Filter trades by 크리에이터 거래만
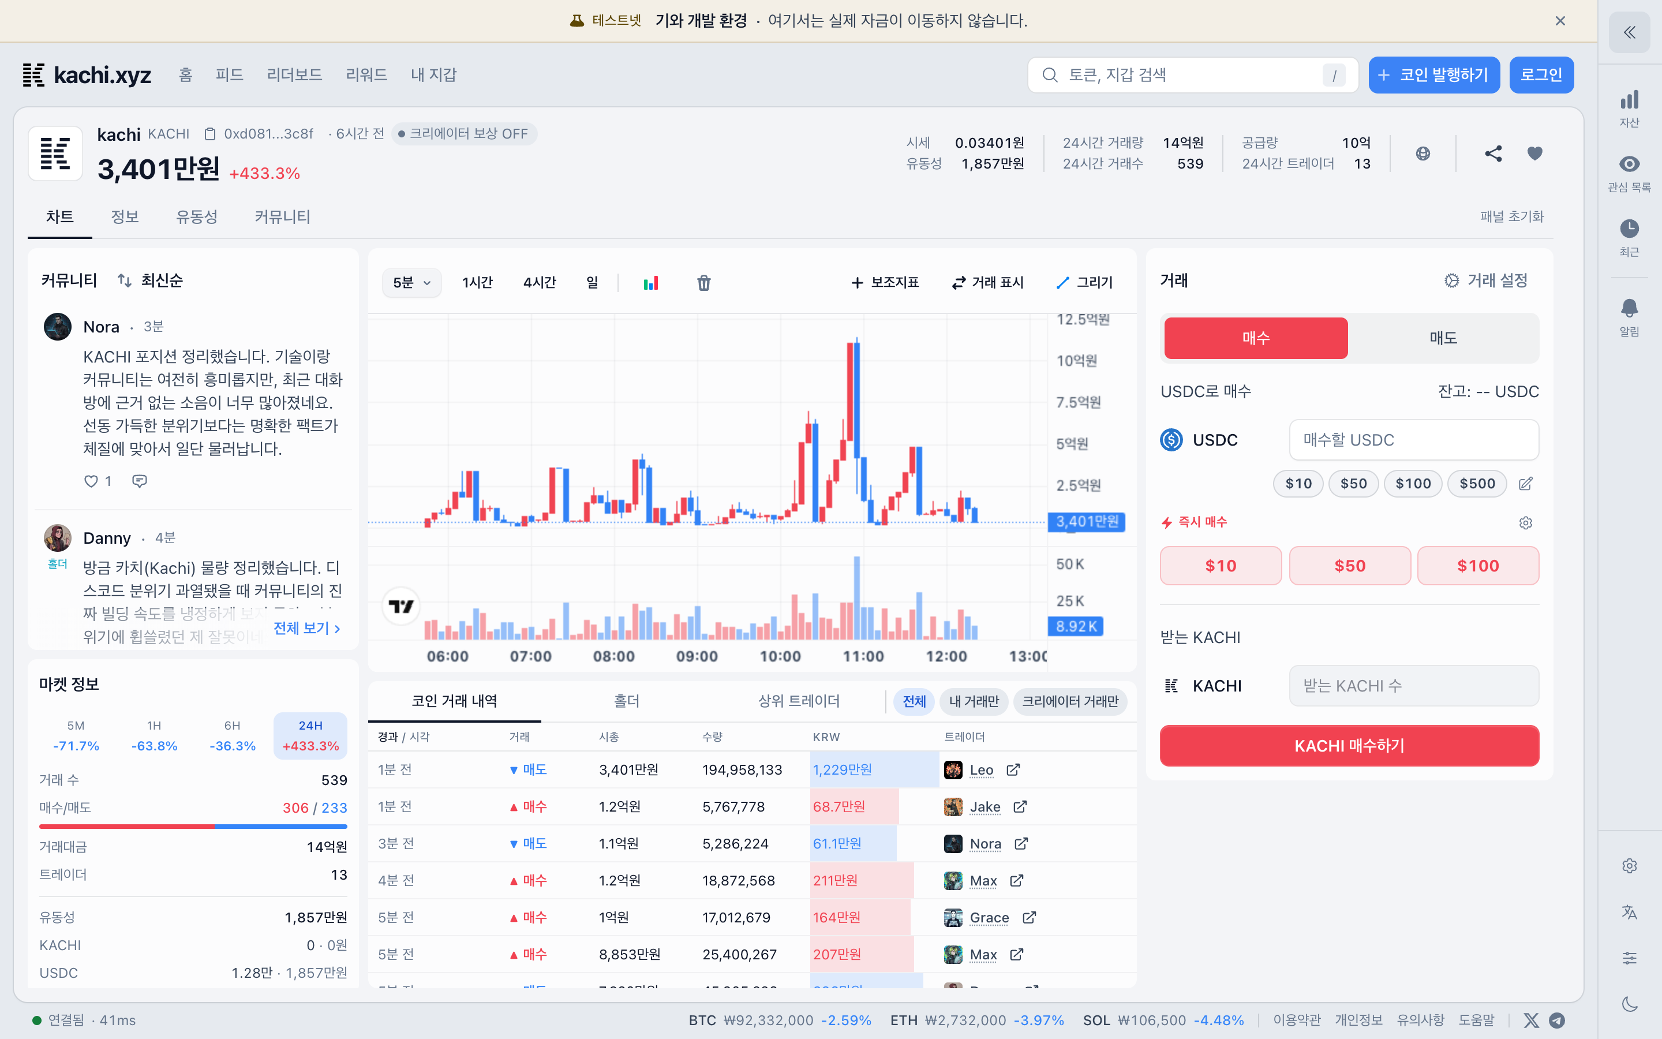Viewport: 1662px width, 1039px height. [x=1070, y=701]
